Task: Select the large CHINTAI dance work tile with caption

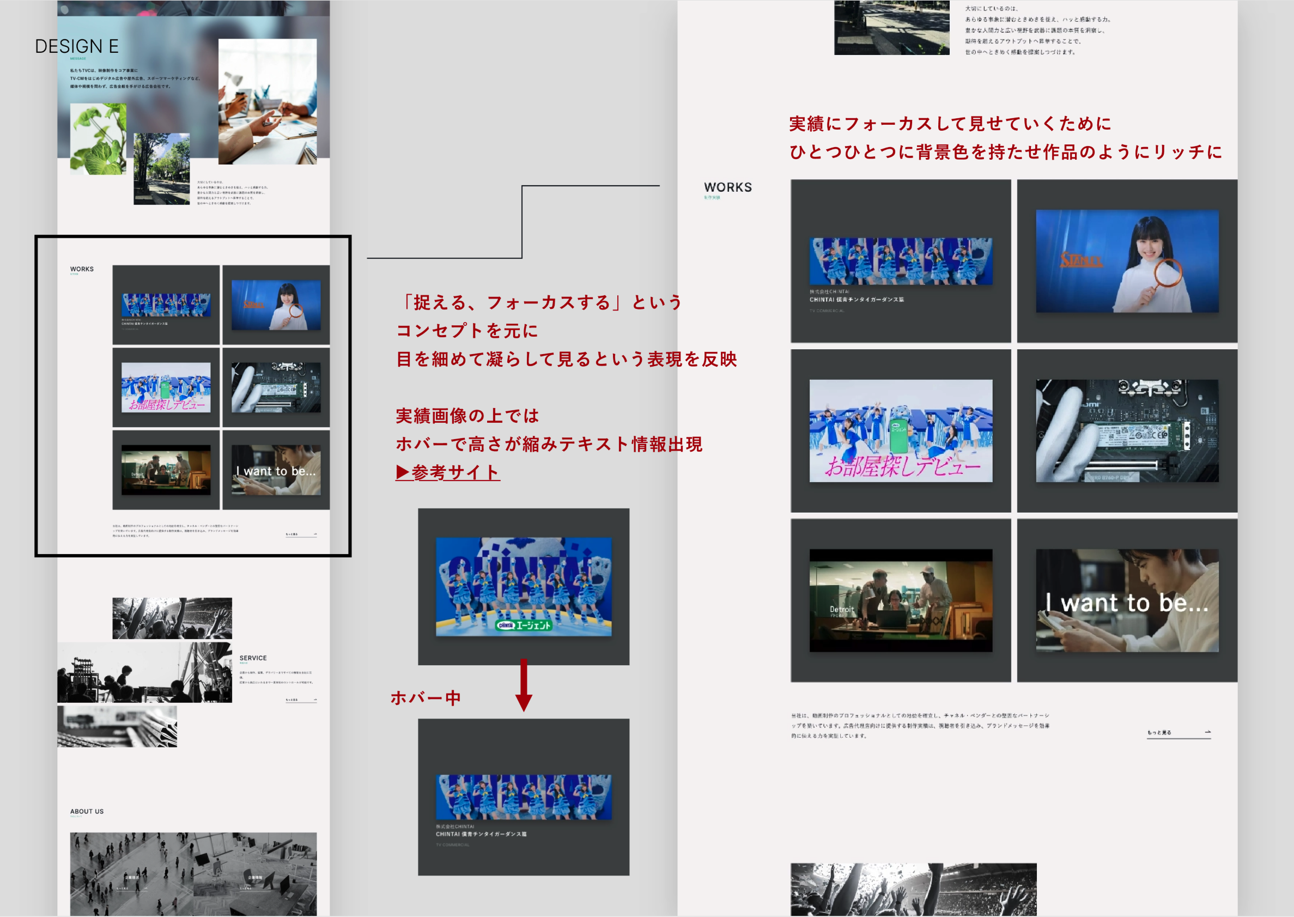Action: [x=901, y=262]
